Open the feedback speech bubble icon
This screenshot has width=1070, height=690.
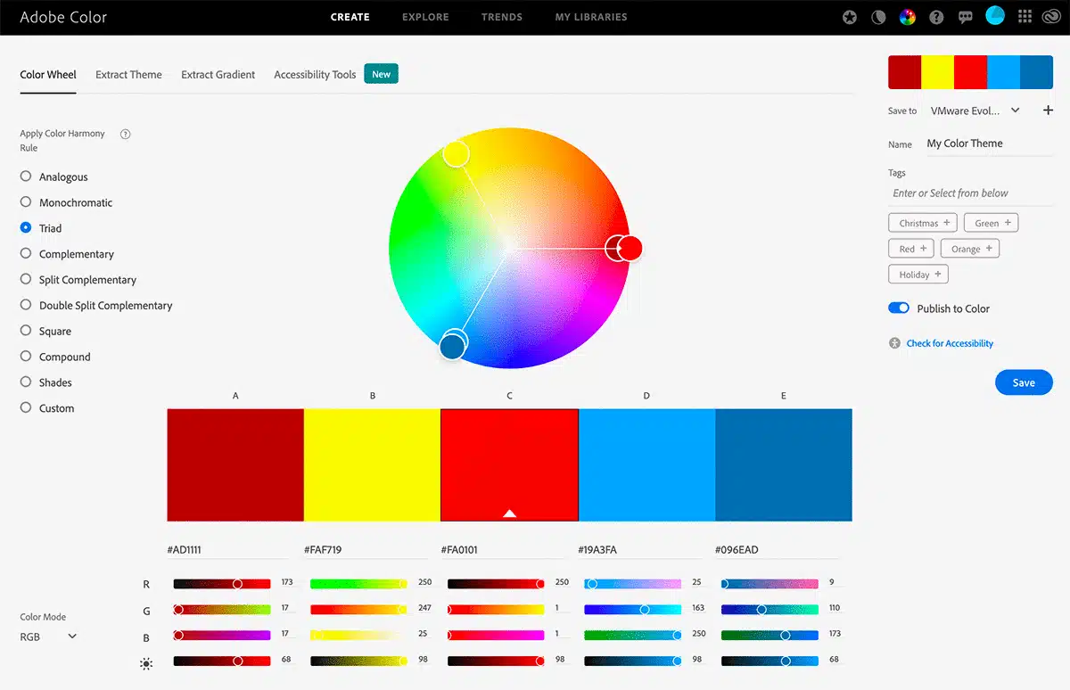coord(966,17)
